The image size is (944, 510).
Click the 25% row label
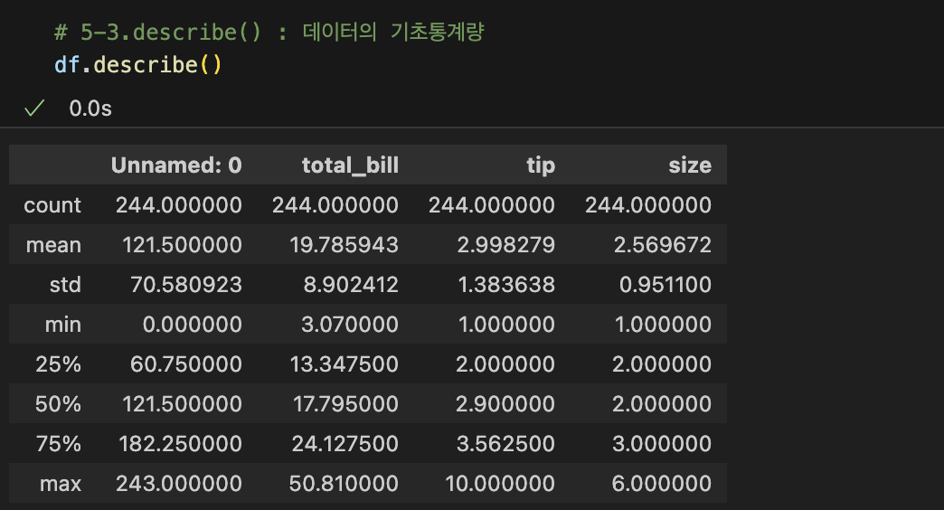[x=59, y=364]
